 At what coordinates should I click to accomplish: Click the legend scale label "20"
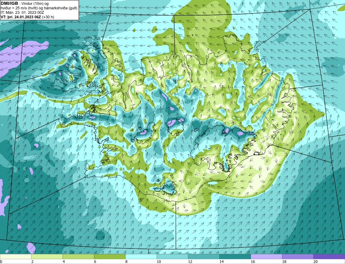316,262
